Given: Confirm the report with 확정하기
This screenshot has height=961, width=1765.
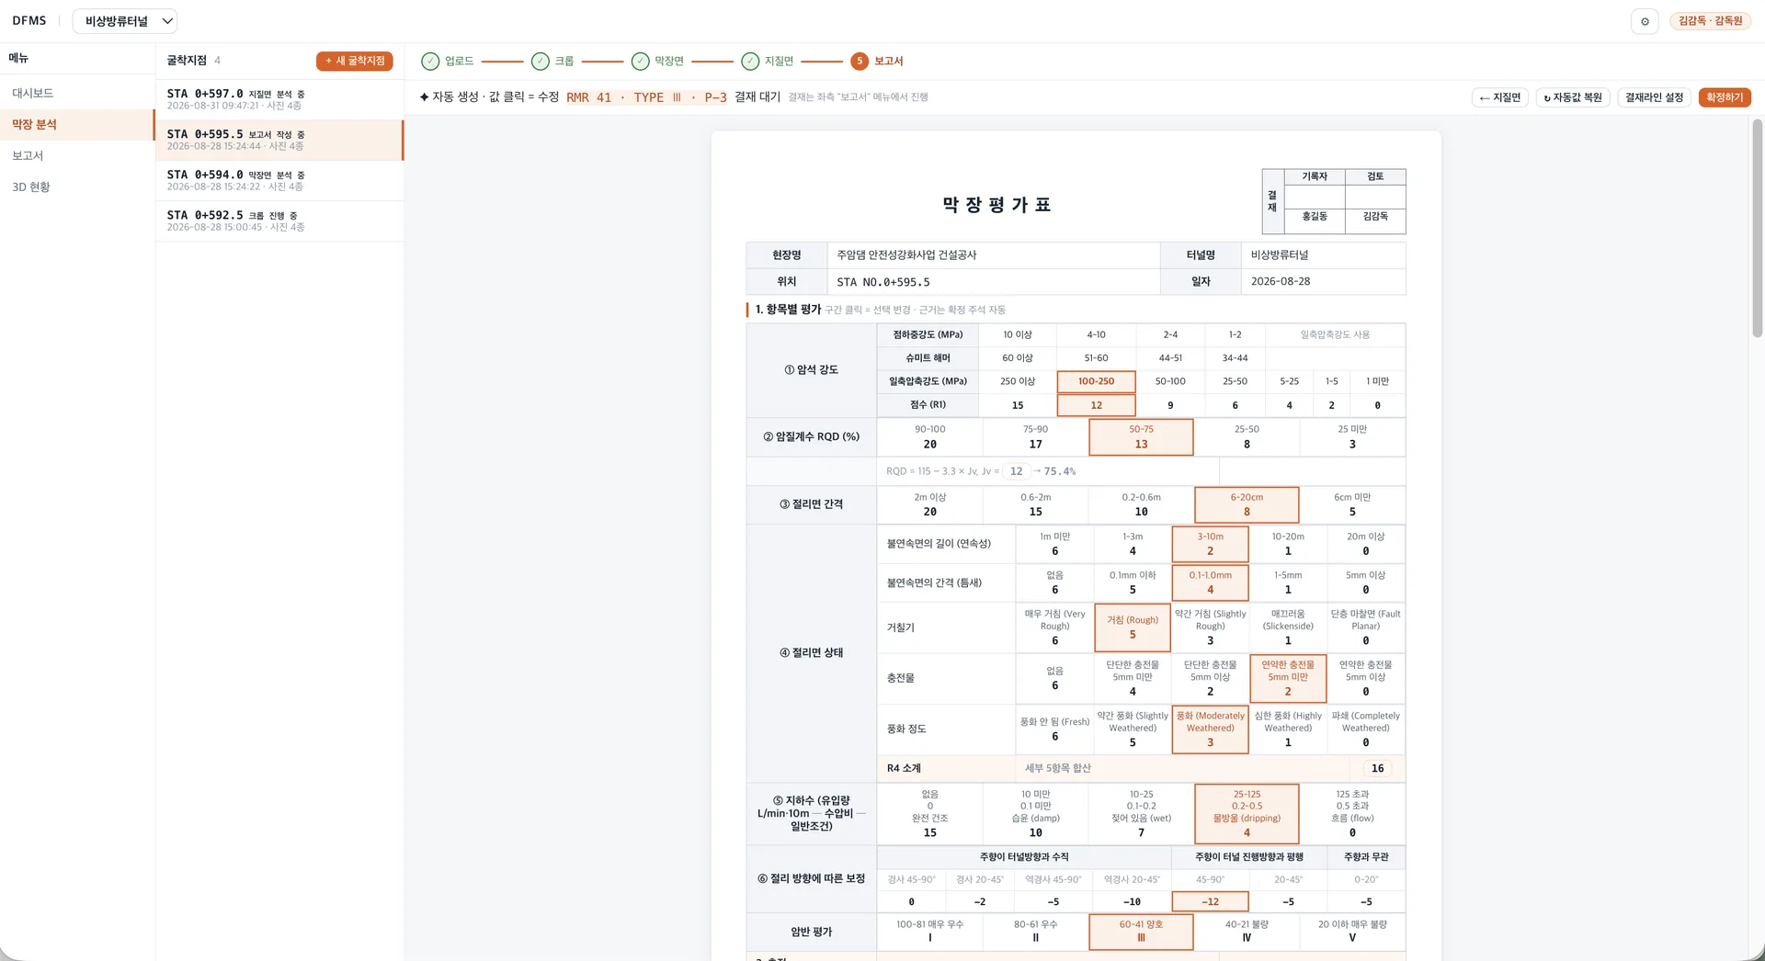Looking at the screenshot, I should tap(1725, 97).
